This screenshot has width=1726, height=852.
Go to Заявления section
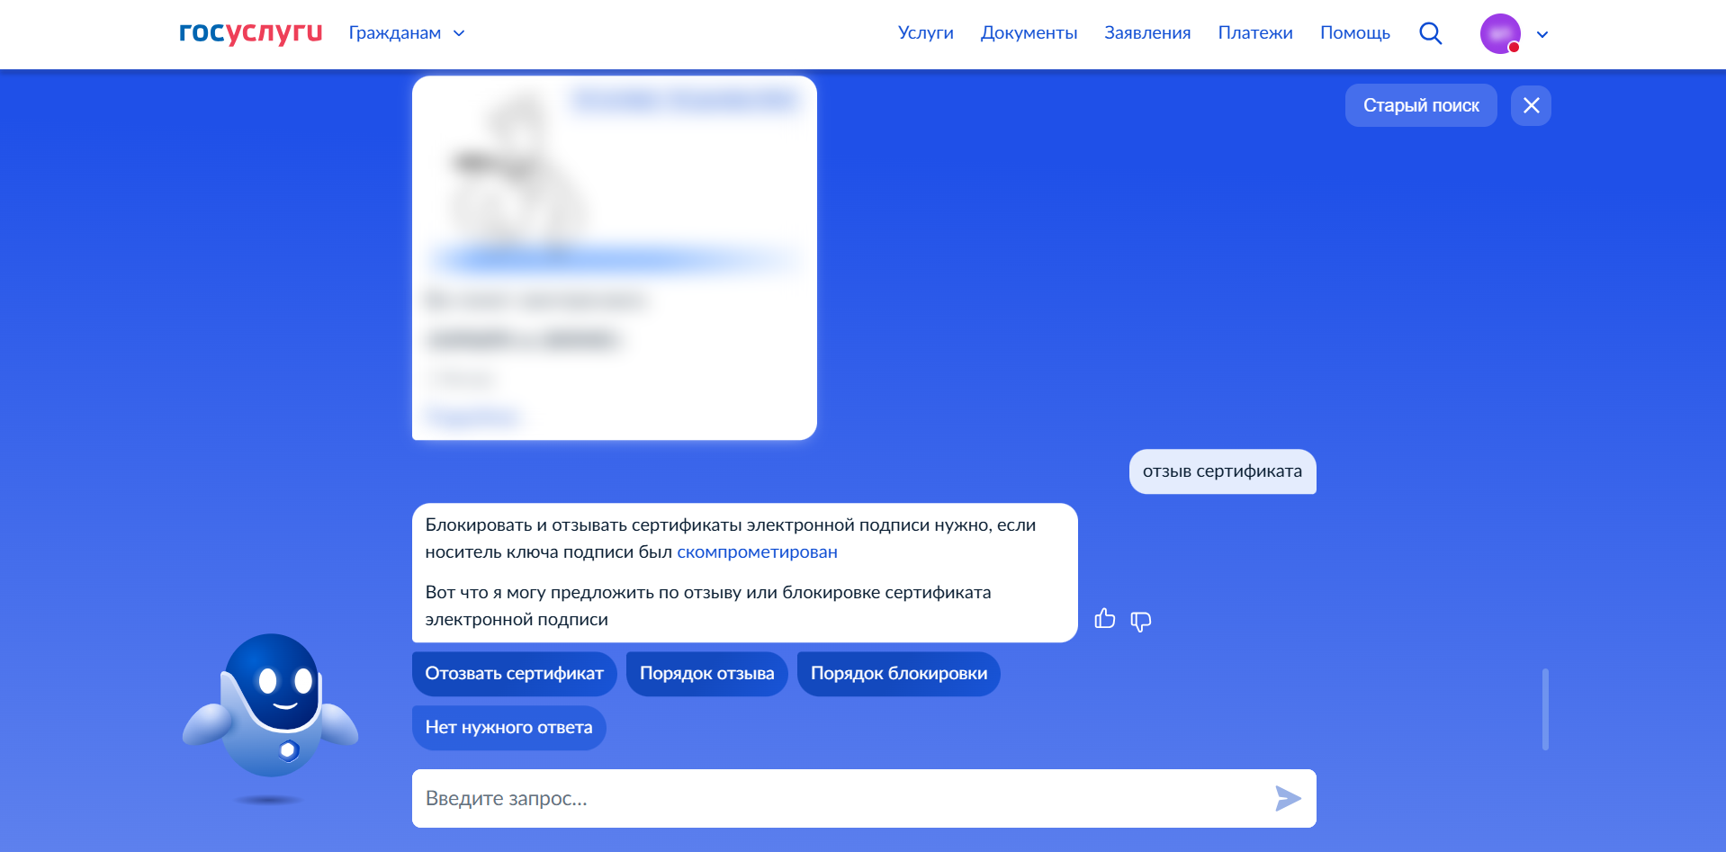1147,33
